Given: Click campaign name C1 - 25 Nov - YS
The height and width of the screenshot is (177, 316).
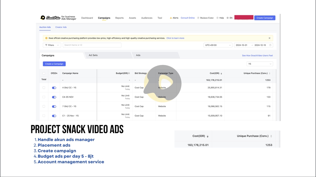Looking at the screenshot, I should point(70,116).
